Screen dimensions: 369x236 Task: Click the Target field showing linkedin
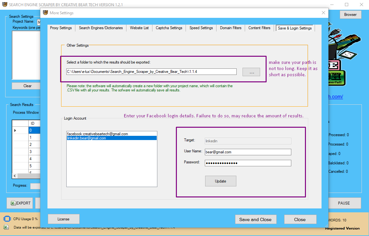[248, 141]
